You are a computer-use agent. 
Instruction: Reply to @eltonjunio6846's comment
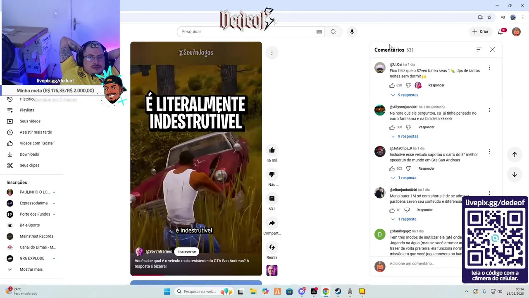[x=424, y=210]
